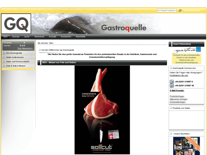Click arrow icon beside Gastroquelle Quickservice
The image size is (207, 155).
[x=171, y=68]
